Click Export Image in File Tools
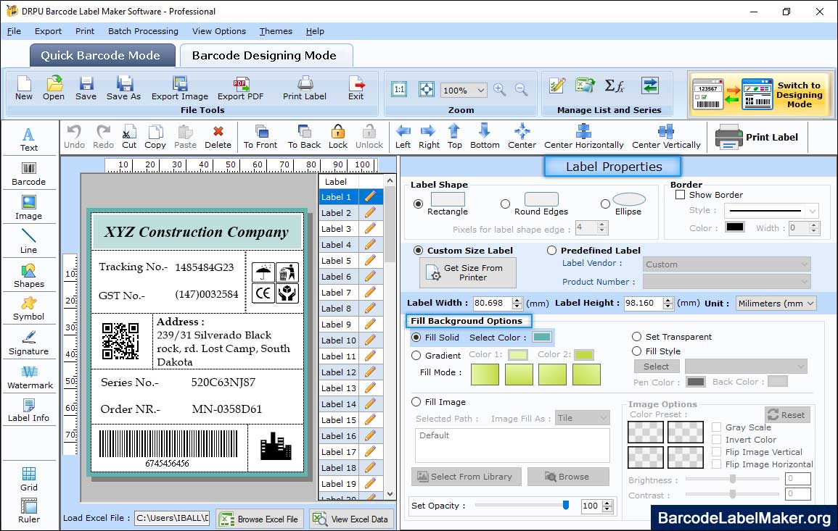 (180, 88)
